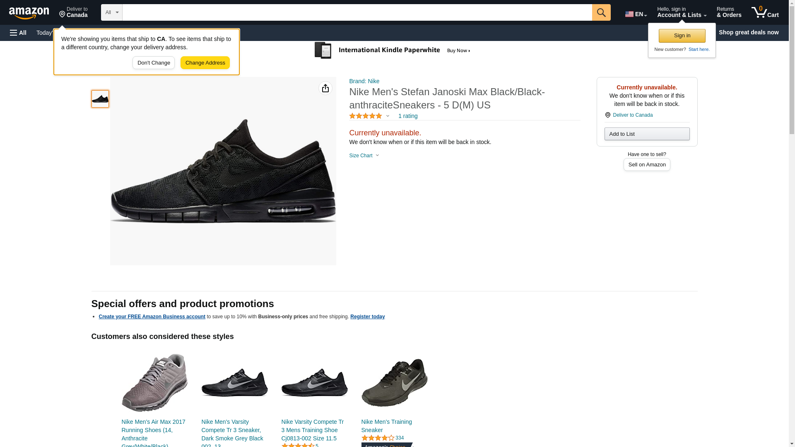Screen dimensions: 795x447
Task: Click the Deliver to Canada location icon
Action: [62, 14]
